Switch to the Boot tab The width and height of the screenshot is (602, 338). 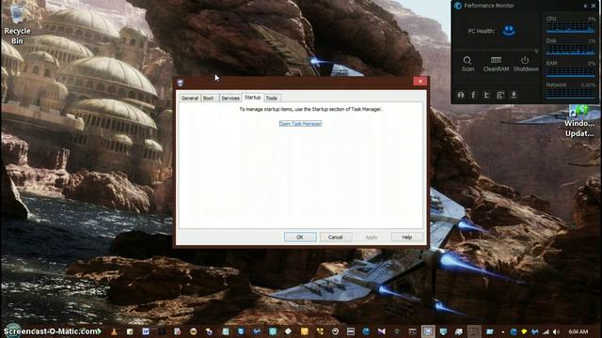point(208,98)
